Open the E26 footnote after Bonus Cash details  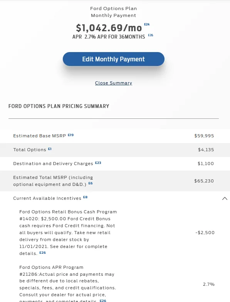42,253
